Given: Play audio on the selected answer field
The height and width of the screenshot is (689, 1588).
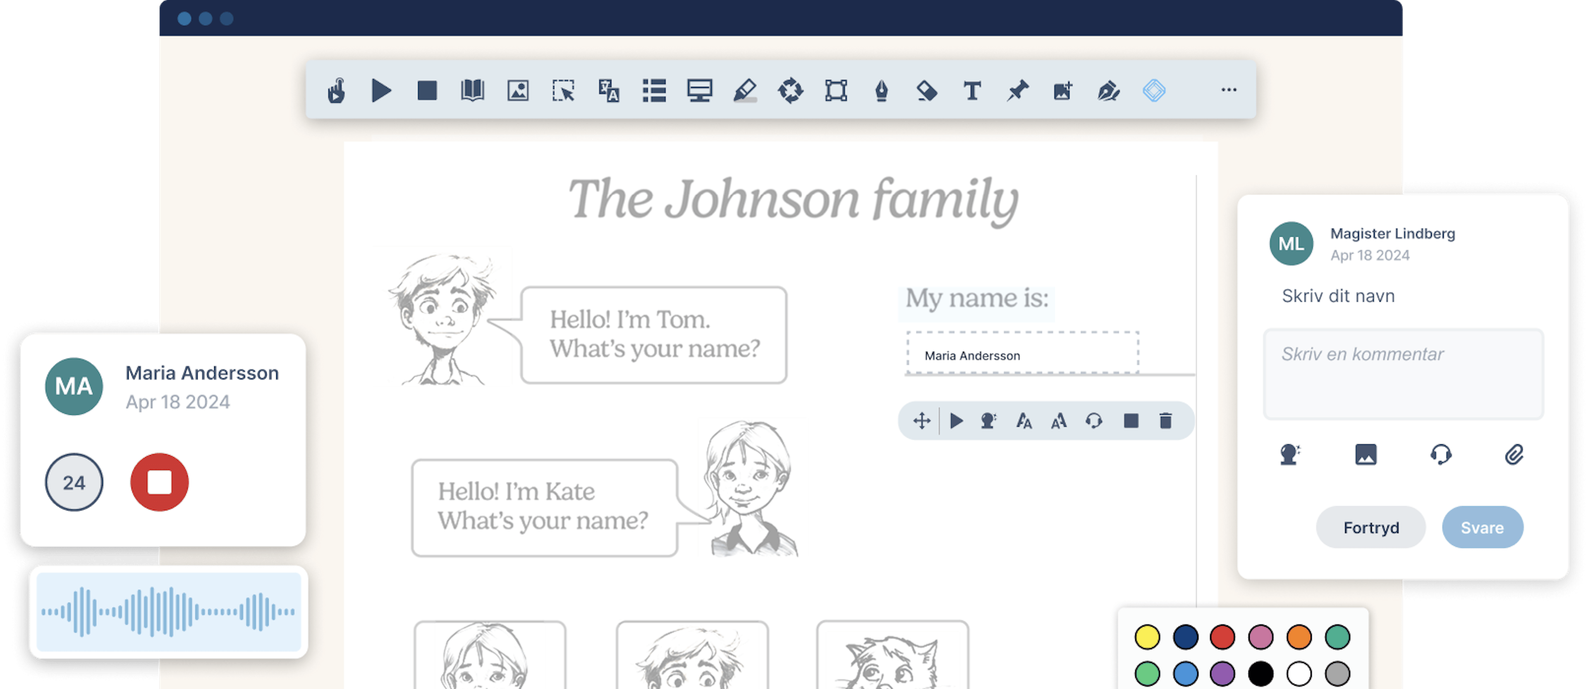Looking at the screenshot, I should point(957,420).
